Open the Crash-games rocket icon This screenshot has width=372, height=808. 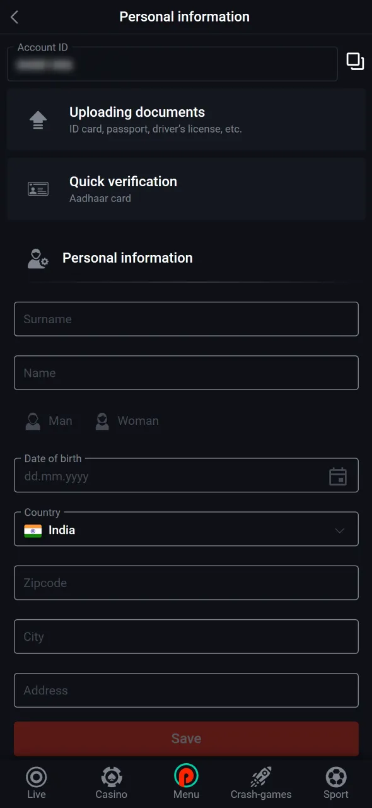point(260,776)
